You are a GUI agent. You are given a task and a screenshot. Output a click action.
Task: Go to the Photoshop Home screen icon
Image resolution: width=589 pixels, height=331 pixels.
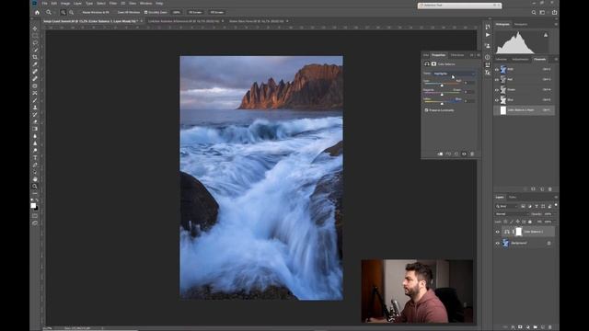[x=37, y=12]
